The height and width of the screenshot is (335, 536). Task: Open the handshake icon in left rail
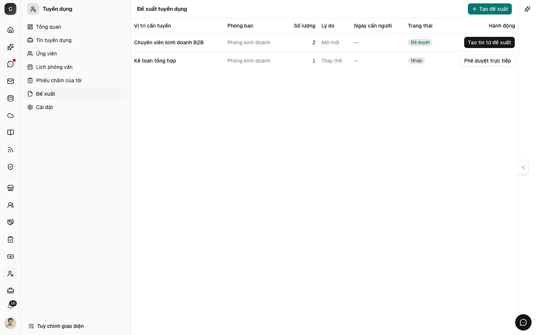tap(10, 222)
